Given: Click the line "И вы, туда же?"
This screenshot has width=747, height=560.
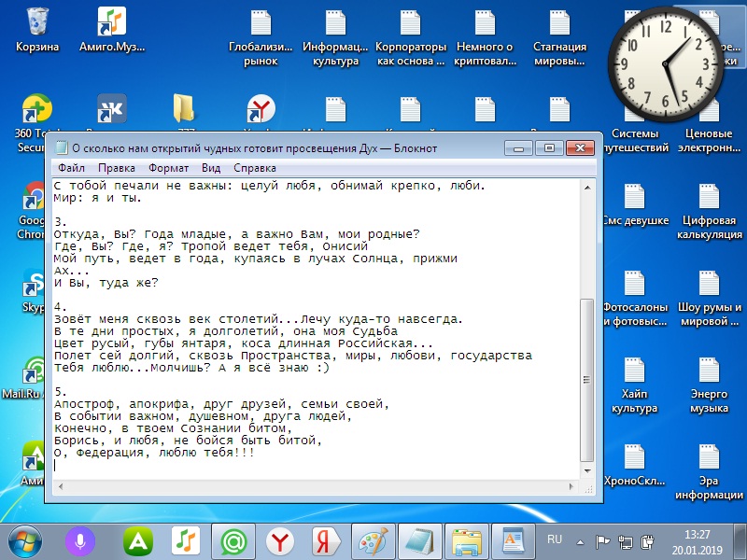Looking at the screenshot, I should pyautogui.click(x=106, y=283).
